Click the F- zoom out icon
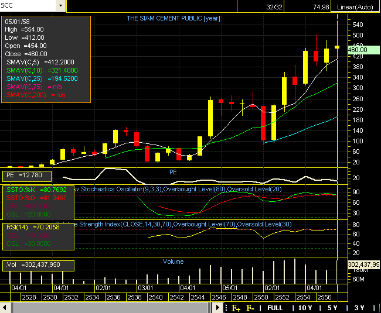The image size is (381, 313). coord(250,308)
